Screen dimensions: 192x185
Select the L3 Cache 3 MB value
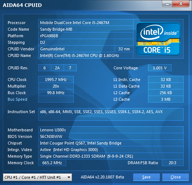coord(166,99)
